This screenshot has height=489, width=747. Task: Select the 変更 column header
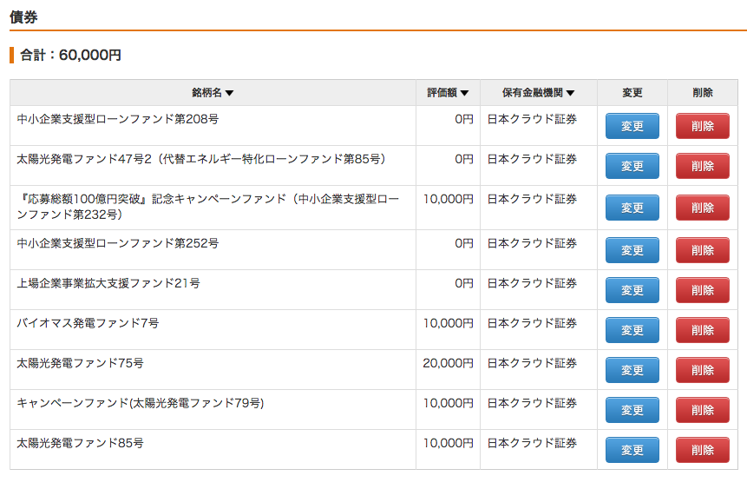tap(632, 93)
